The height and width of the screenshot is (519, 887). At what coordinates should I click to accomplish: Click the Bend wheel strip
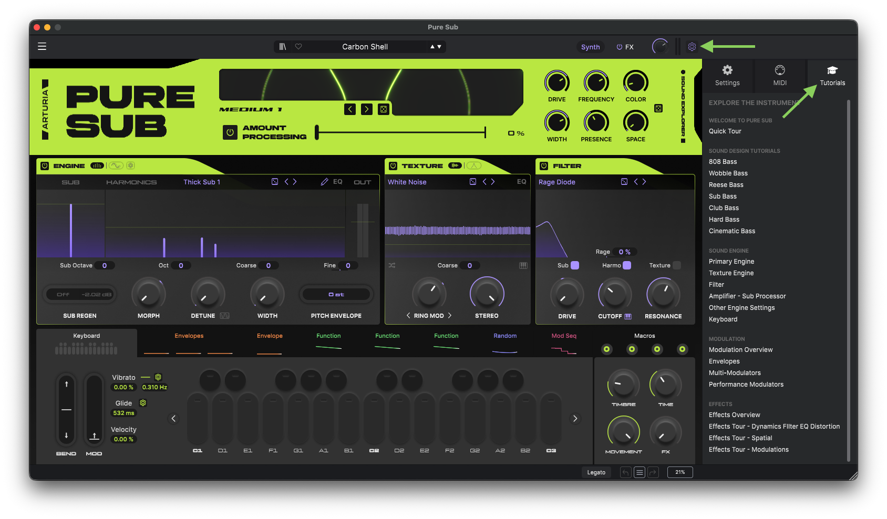[x=66, y=410]
